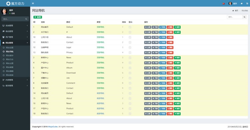Delete the Download navigation row

pyautogui.click(x=170, y=73)
